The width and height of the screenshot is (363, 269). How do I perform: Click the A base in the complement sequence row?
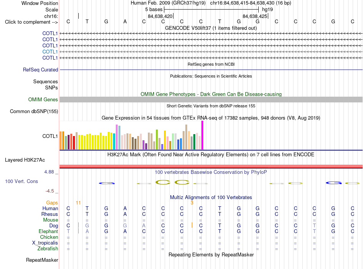[x=125, y=22]
